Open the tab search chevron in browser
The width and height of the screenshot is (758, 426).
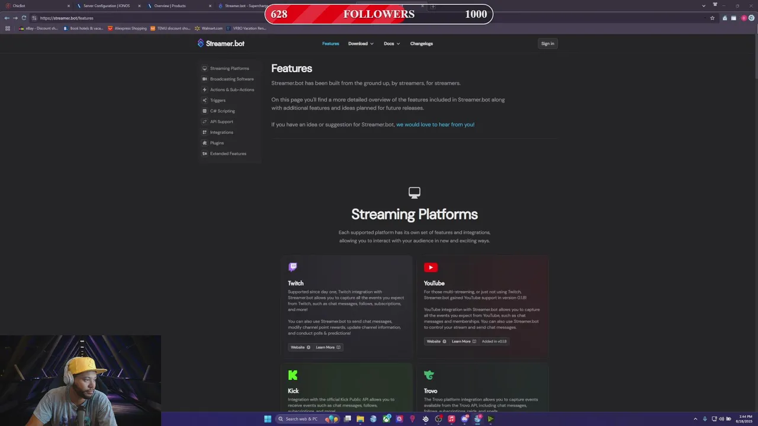coord(704,5)
